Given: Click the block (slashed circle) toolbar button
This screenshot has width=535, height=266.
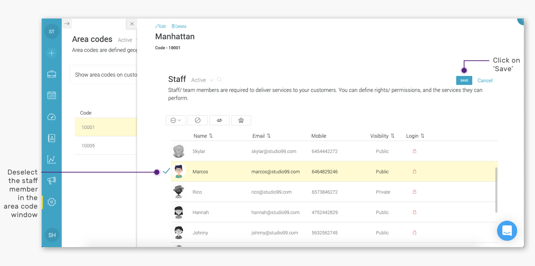Looking at the screenshot, I should pyautogui.click(x=198, y=120).
